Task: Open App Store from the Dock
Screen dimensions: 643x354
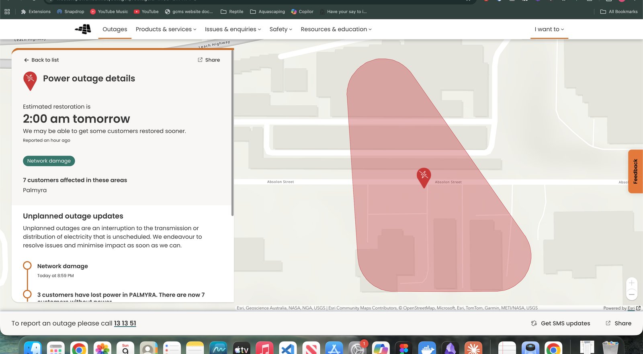Action: [334, 349]
